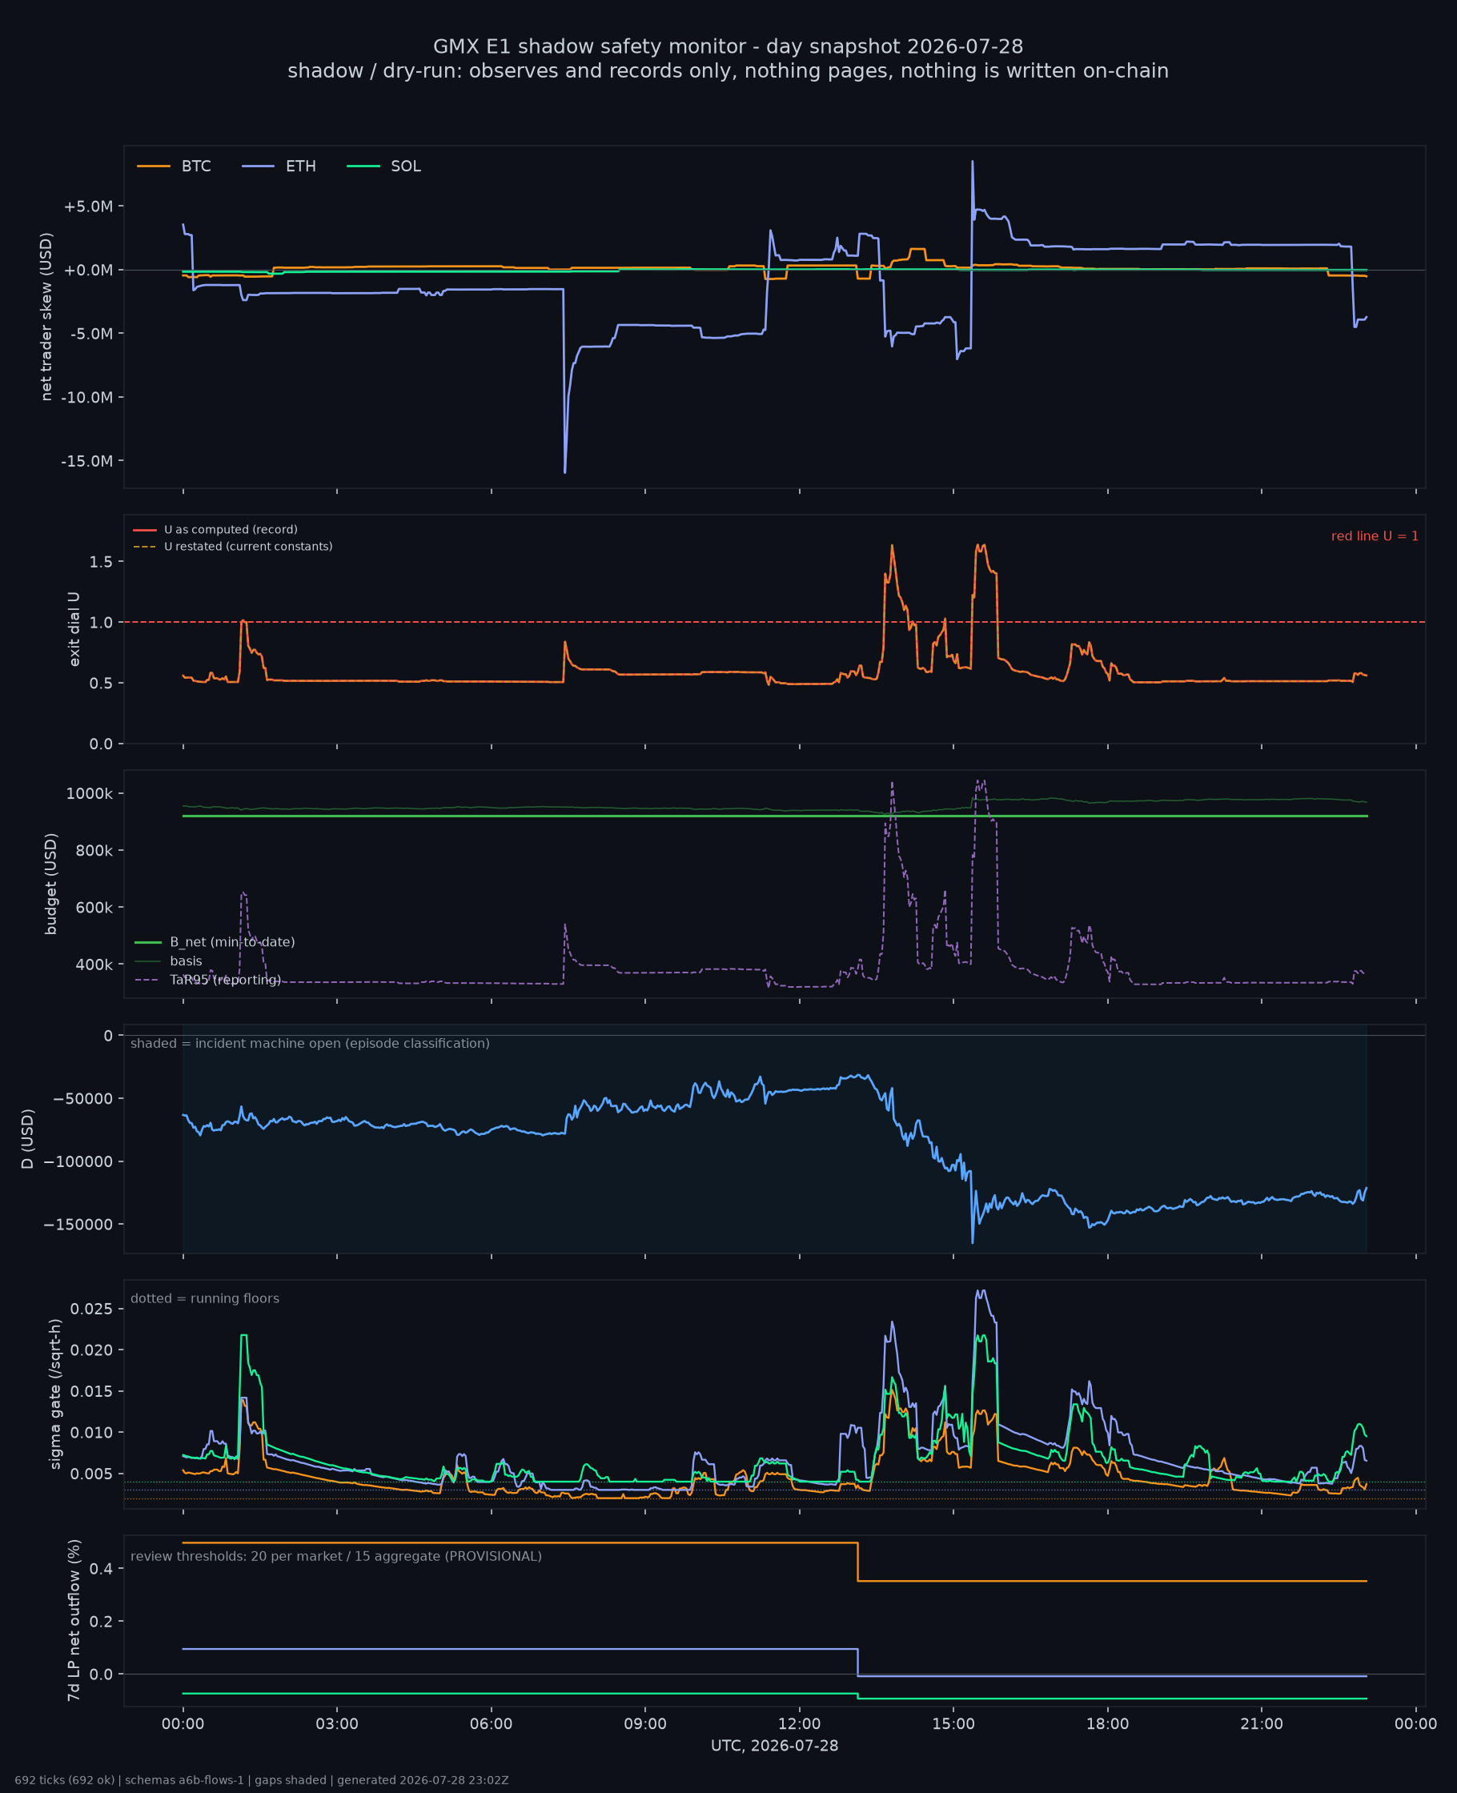The image size is (1457, 1793).
Task: Click the BTC orange legend line swatch
Action: [154, 167]
